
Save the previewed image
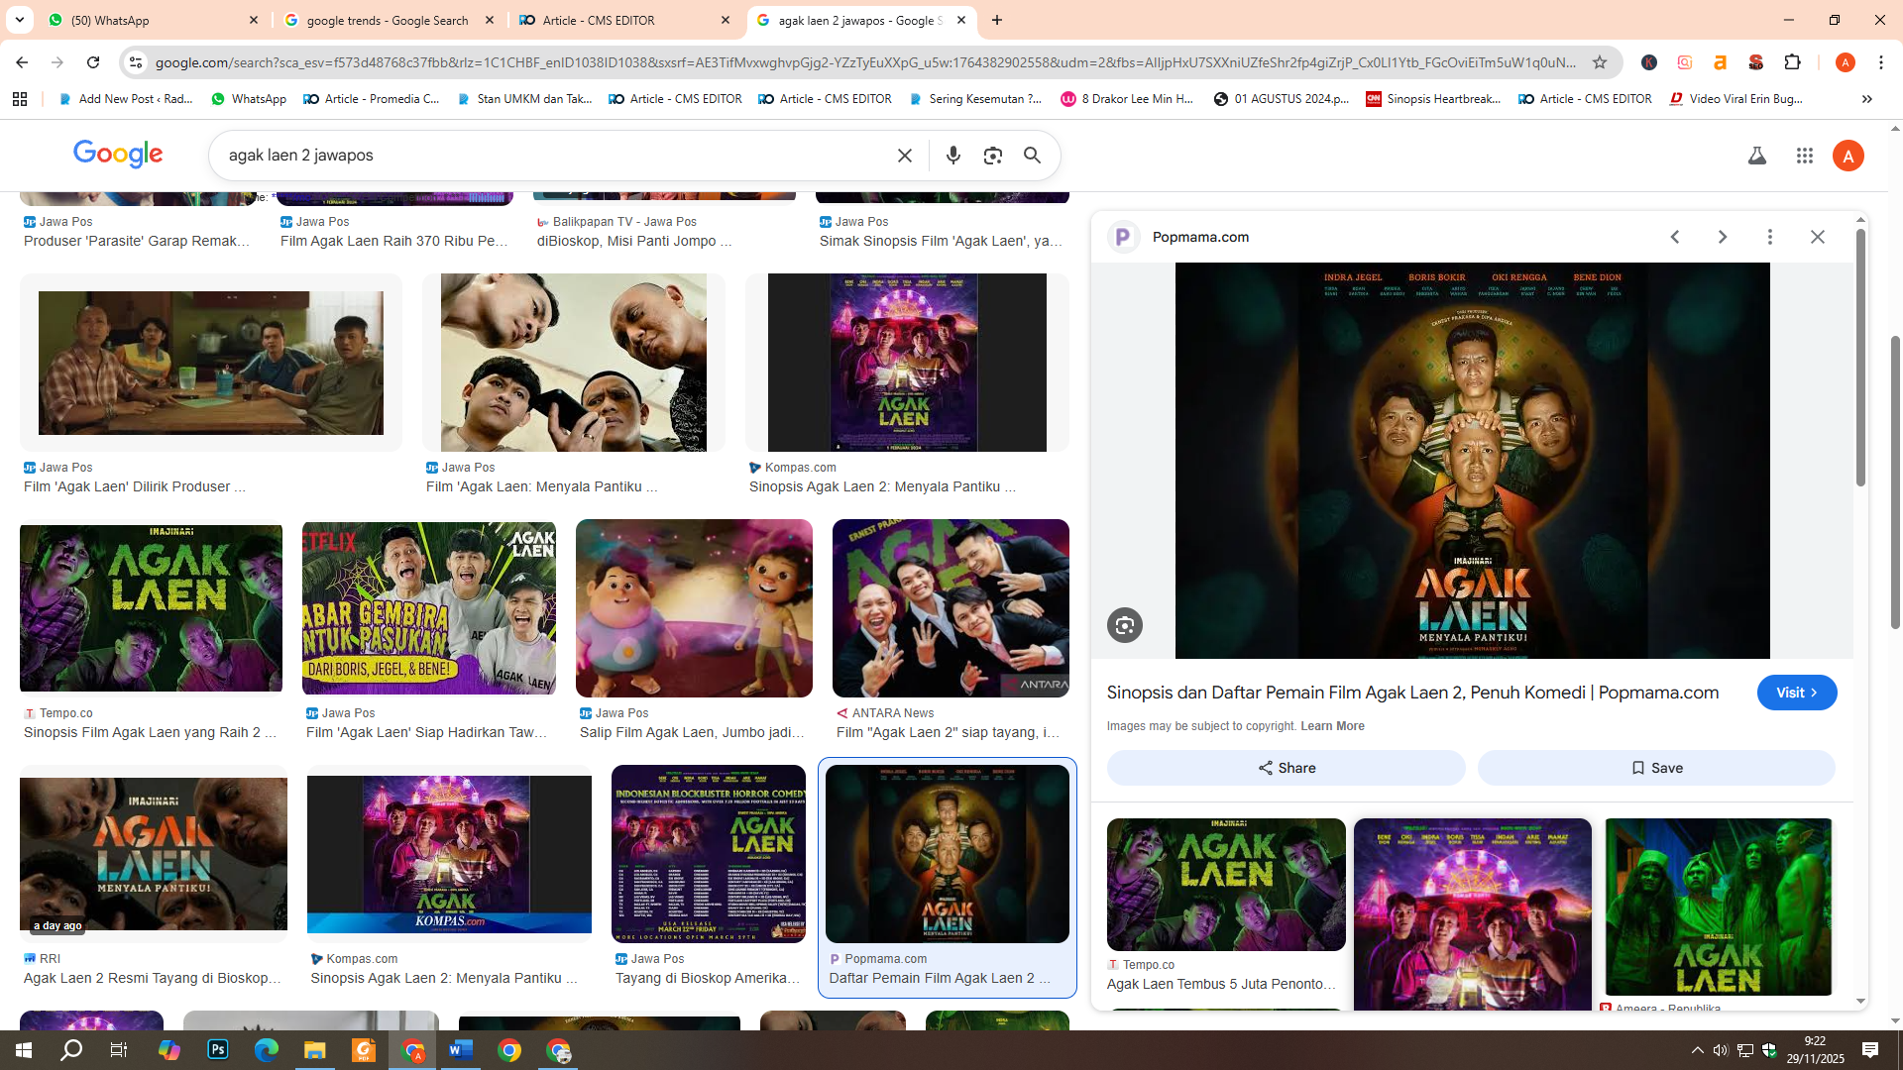tap(1656, 768)
